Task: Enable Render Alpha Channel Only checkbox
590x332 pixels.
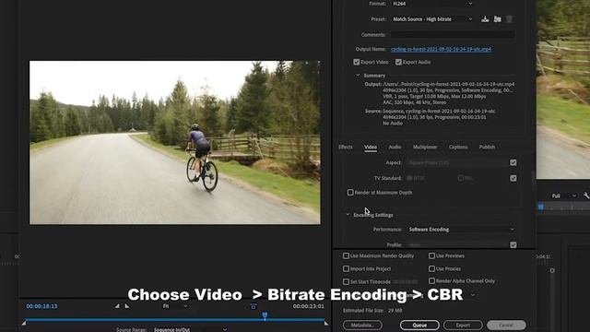Action: coord(431,280)
